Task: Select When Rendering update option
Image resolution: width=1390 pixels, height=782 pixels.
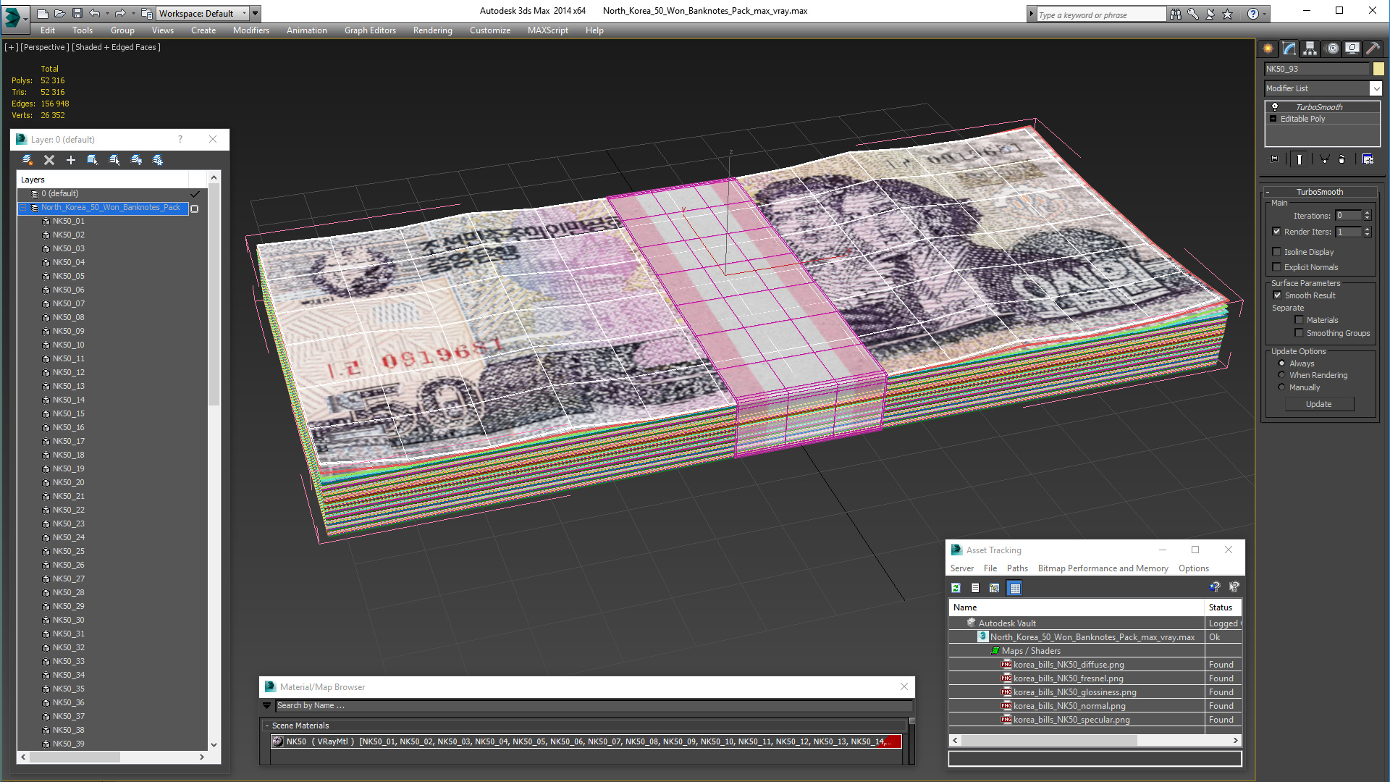Action: tap(1281, 375)
